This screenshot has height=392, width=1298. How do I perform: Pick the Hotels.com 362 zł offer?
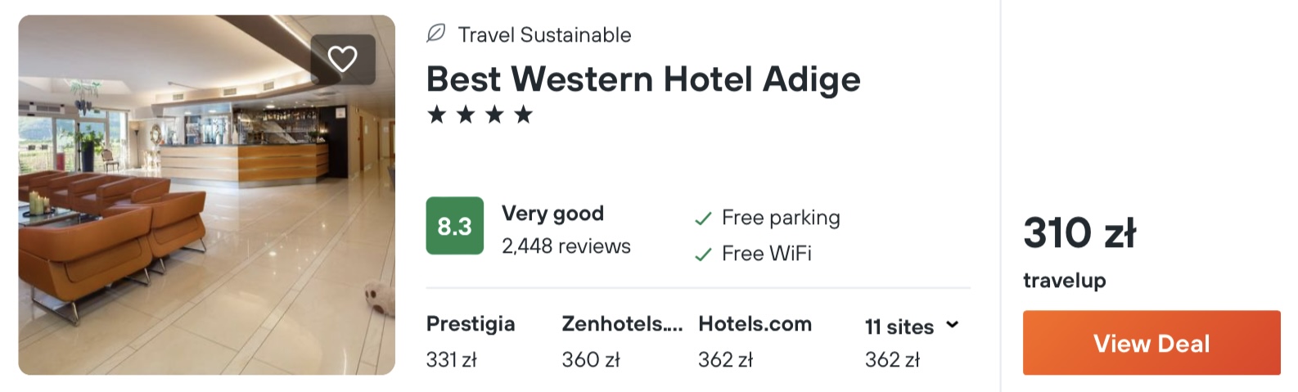tap(755, 341)
